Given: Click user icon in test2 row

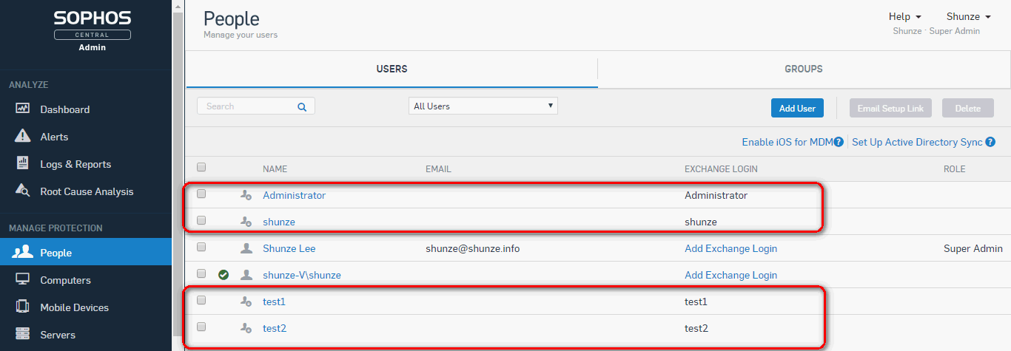Looking at the screenshot, I should [246, 328].
